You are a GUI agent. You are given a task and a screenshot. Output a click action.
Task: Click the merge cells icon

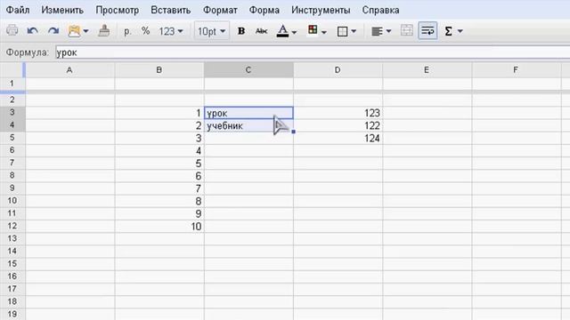click(x=407, y=30)
